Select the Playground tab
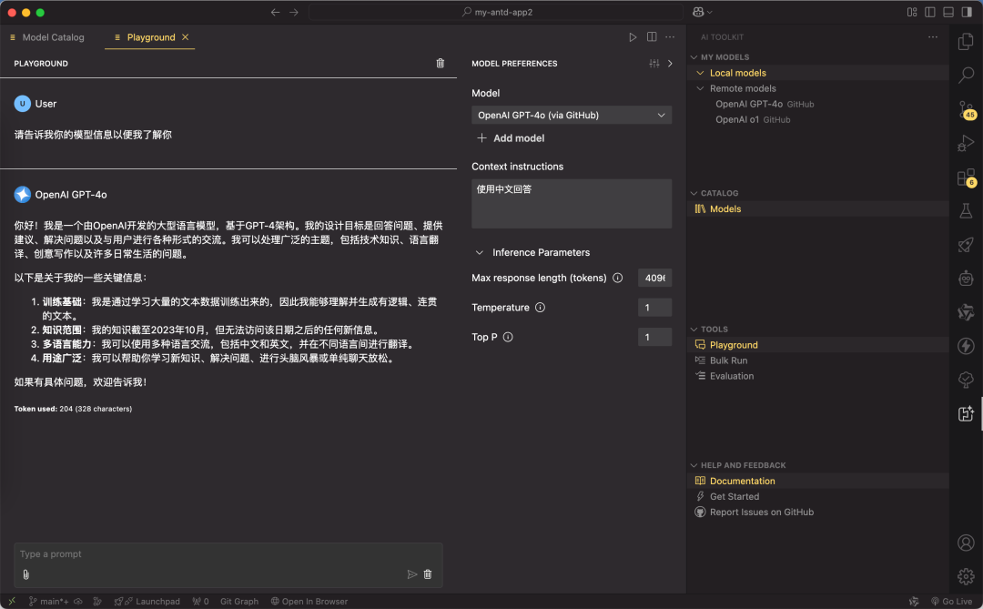Viewport: 983px width, 609px height. 149,37
